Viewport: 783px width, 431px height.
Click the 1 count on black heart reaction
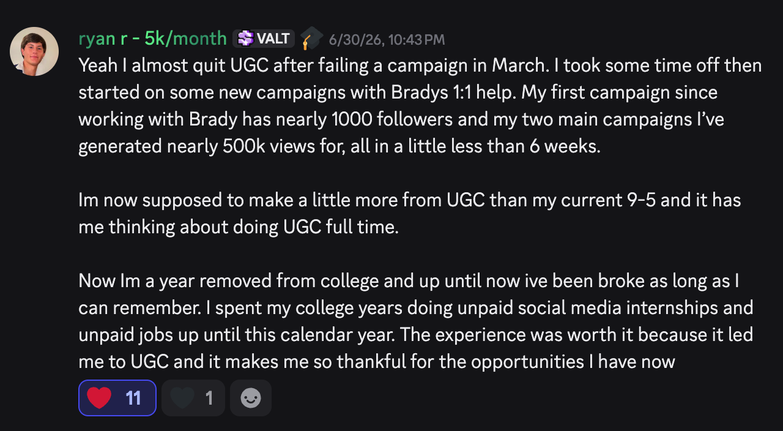pyautogui.click(x=209, y=398)
